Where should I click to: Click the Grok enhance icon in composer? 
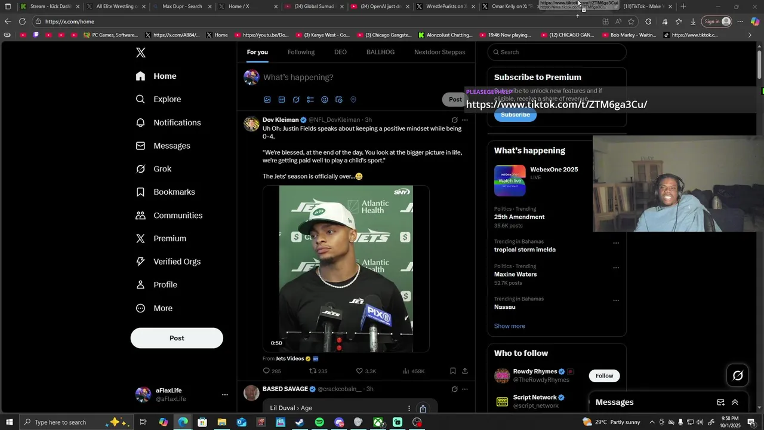pyautogui.click(x=296, y=100)
